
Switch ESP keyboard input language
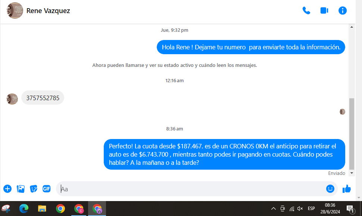coord(311,209)
